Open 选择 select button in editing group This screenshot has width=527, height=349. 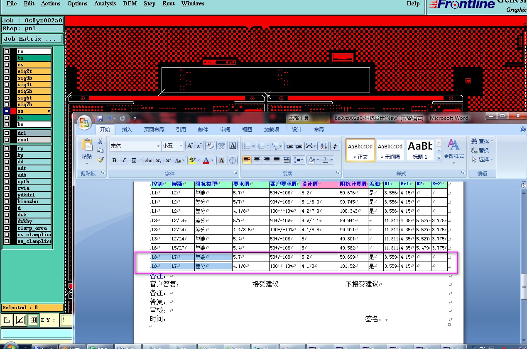(482, 160)
